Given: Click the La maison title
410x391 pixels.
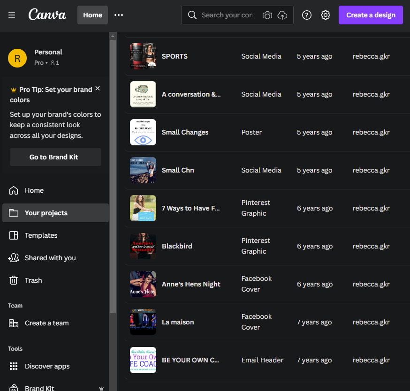Looking at the screenshot, I should [178, 322].
